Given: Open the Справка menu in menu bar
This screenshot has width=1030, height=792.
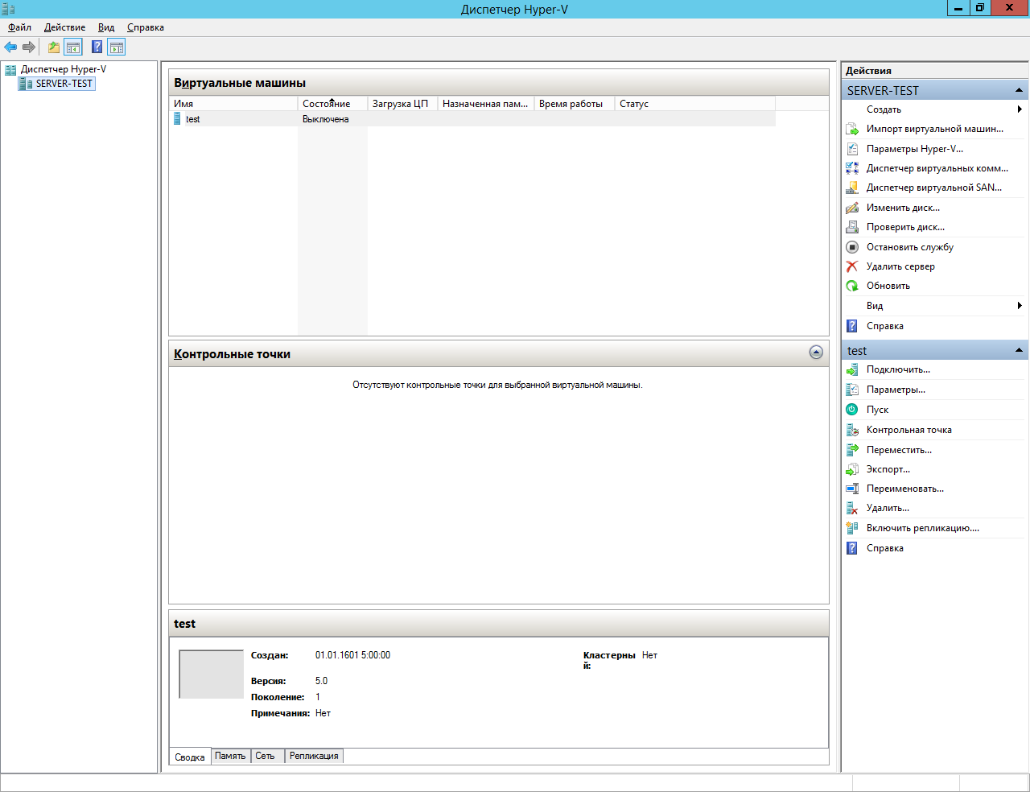Looking at the screenshot, I should pyautogui.click(x=146, y=27).
